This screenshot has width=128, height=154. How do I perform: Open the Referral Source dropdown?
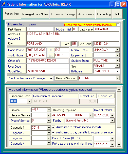[x=118, y=78]
